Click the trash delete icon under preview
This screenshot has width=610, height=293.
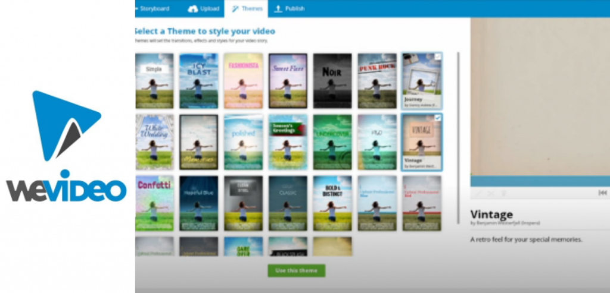coord(504,193)
